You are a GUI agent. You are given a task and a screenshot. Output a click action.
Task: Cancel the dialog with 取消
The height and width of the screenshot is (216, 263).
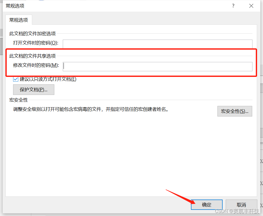point(241,205)
